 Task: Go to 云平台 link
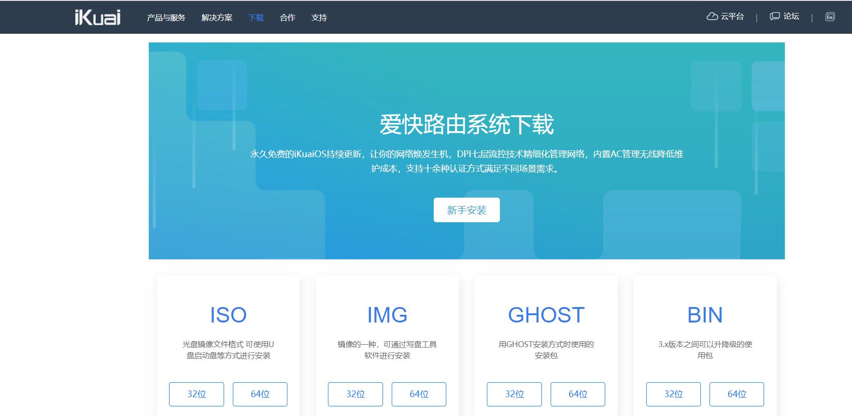point(732,16)
